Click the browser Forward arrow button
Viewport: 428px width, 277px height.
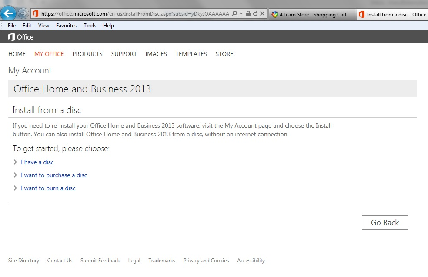tap(23, 13)
